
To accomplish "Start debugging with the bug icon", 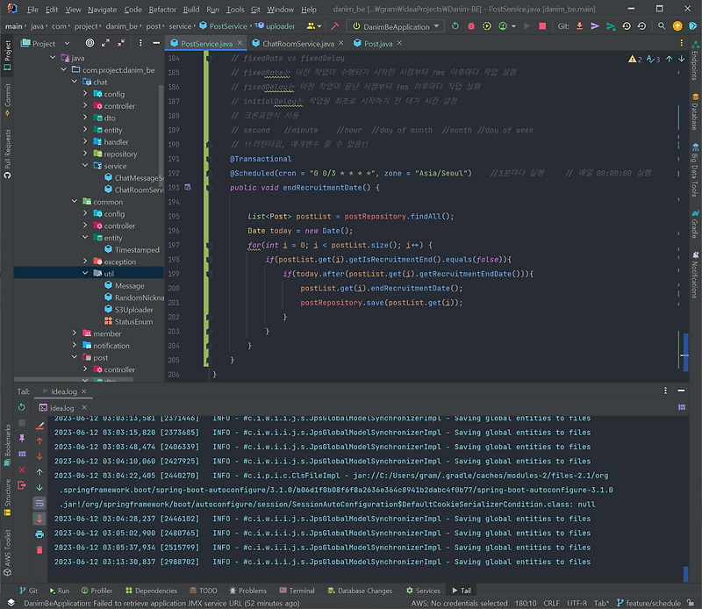I will (x=471, y=26).
